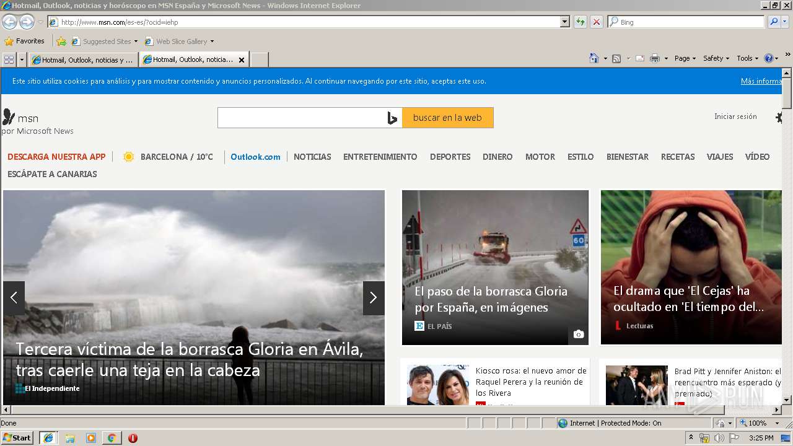Click the taskbar clock showing 3:25 PM
Image resolution: width=793 pixels, height=446 pixels.
click(x=761, y=438)
